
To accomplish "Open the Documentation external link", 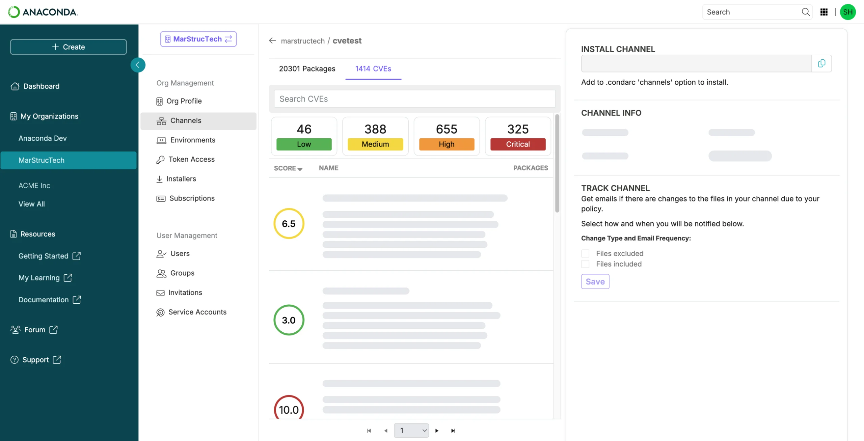I will tap(44, 299).
